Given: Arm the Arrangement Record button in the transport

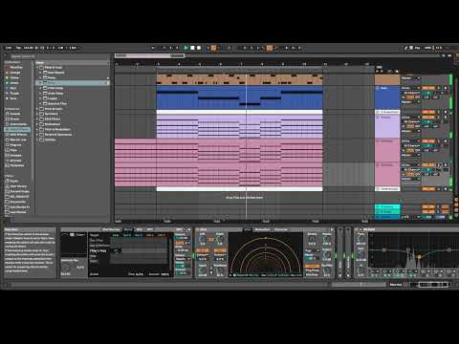Looking at the screenshot, I should tap(199, 48).
